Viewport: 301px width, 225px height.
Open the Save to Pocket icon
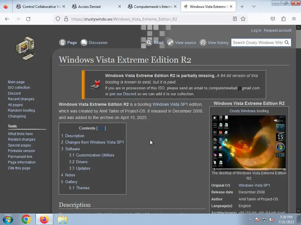tap(272, 19)
